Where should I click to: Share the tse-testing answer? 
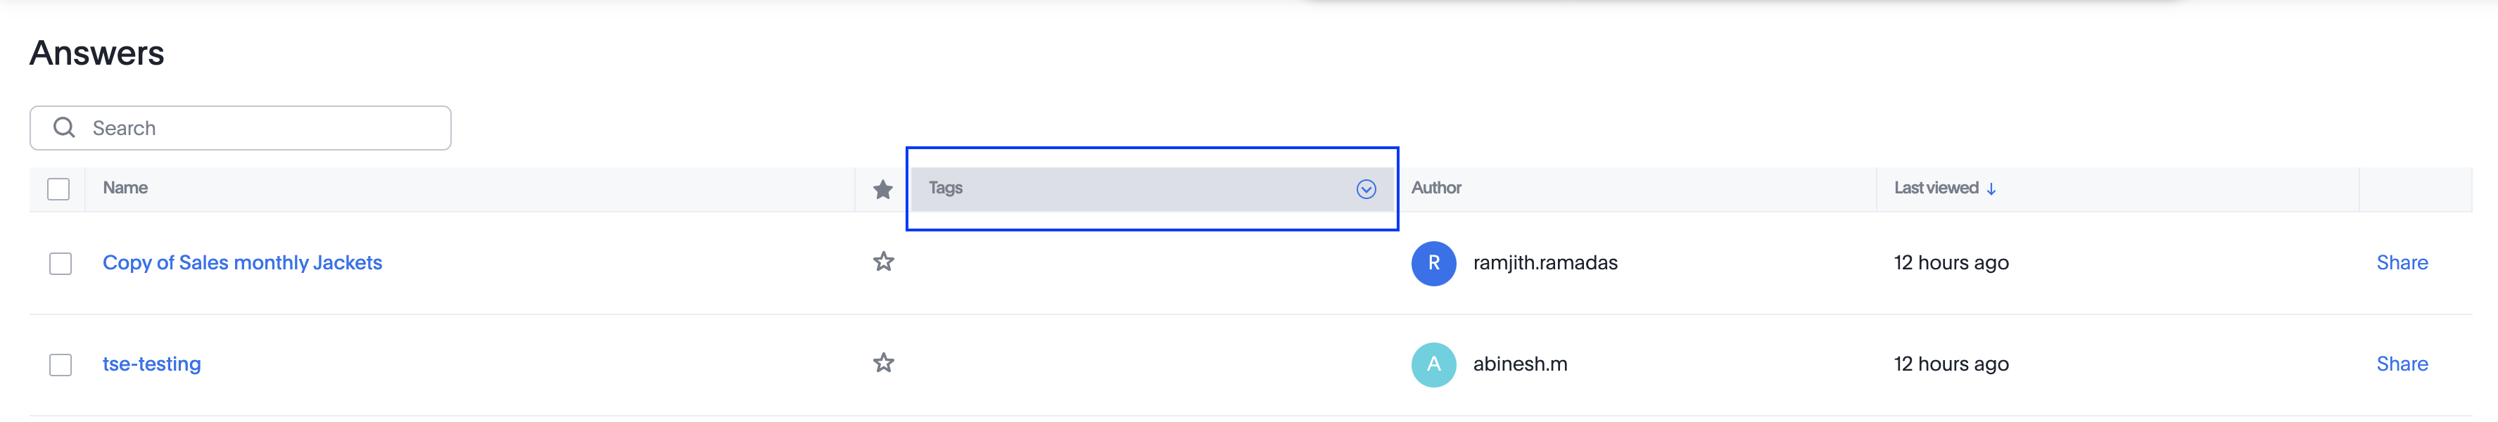click(2401, 364)
